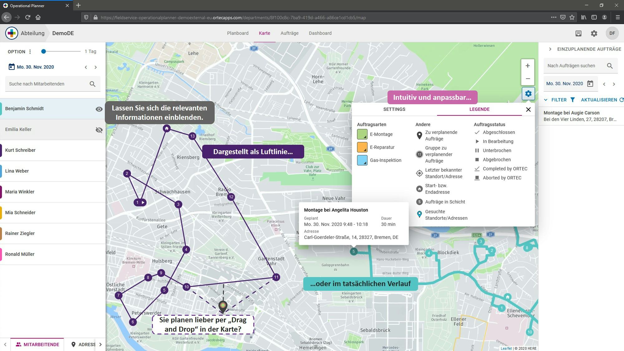The image size is (624, 351).
Task: Click the refresh icon beside AKTUALISIEREN
Action: point(621,100)
